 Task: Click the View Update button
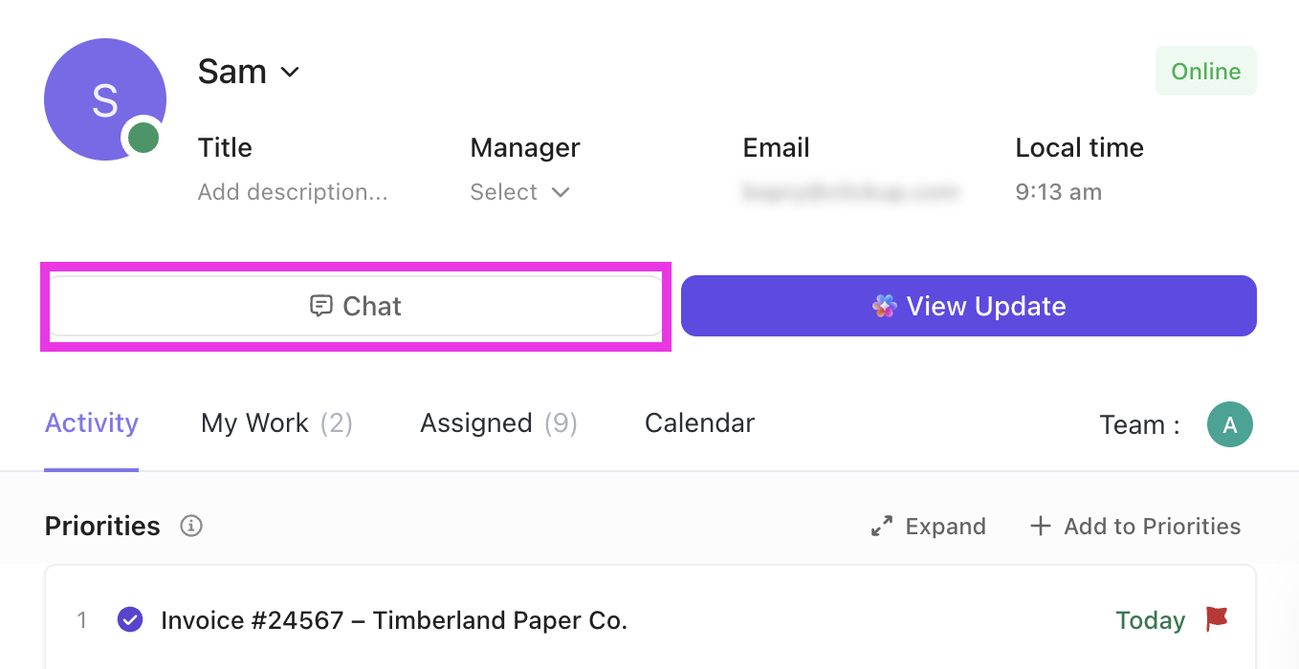click(x=969, y=306)
